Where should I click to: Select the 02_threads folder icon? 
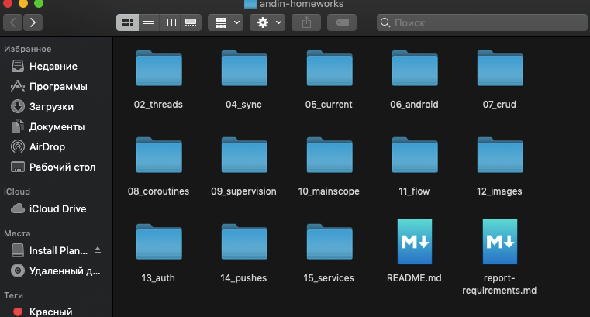159,68
